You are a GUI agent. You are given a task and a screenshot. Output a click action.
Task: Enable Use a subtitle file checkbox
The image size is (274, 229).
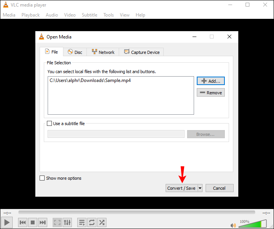(50, 124)
